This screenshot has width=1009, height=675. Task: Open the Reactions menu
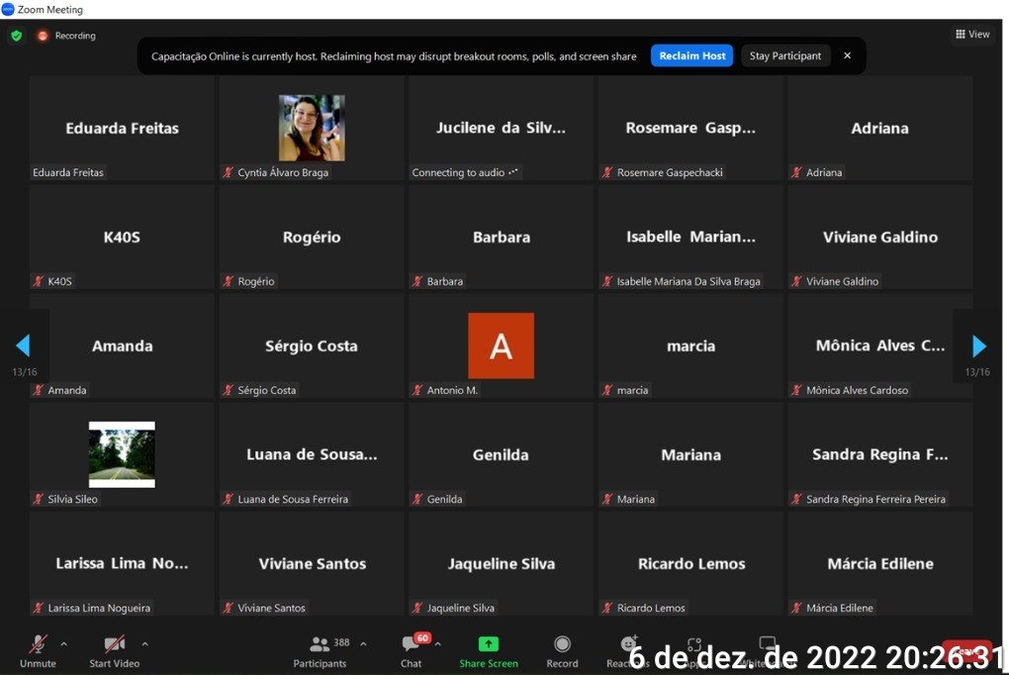click(627, 646)
